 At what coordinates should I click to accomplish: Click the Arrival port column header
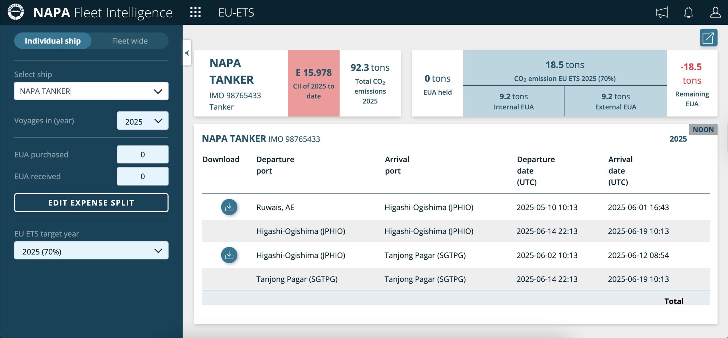(397, 165)
